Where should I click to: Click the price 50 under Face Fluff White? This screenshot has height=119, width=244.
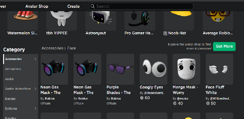pyautogui.click(x=213, y=103)
